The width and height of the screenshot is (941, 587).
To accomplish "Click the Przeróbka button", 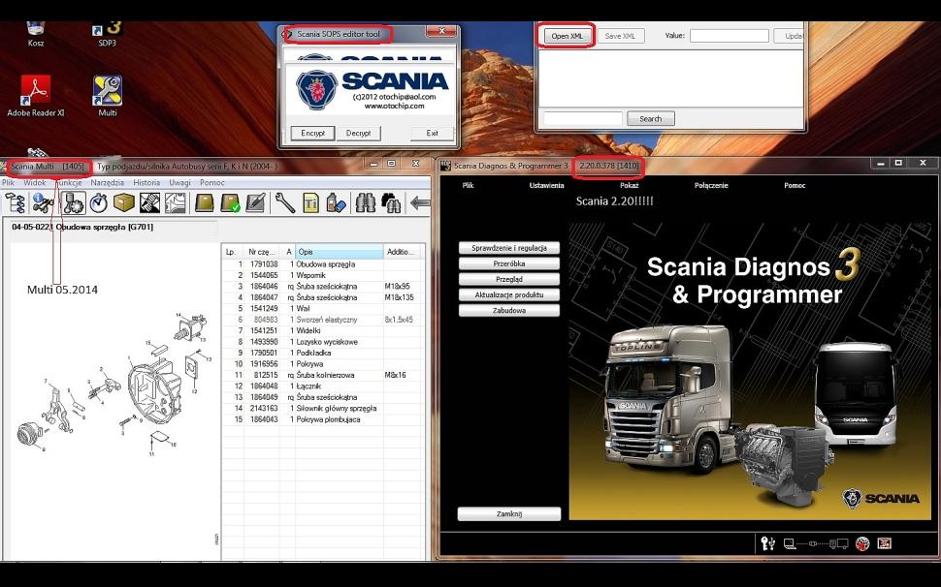I will (x=509, y=263).
